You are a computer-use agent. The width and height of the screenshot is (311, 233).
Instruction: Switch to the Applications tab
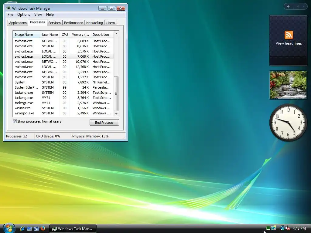tap(18, 23)
